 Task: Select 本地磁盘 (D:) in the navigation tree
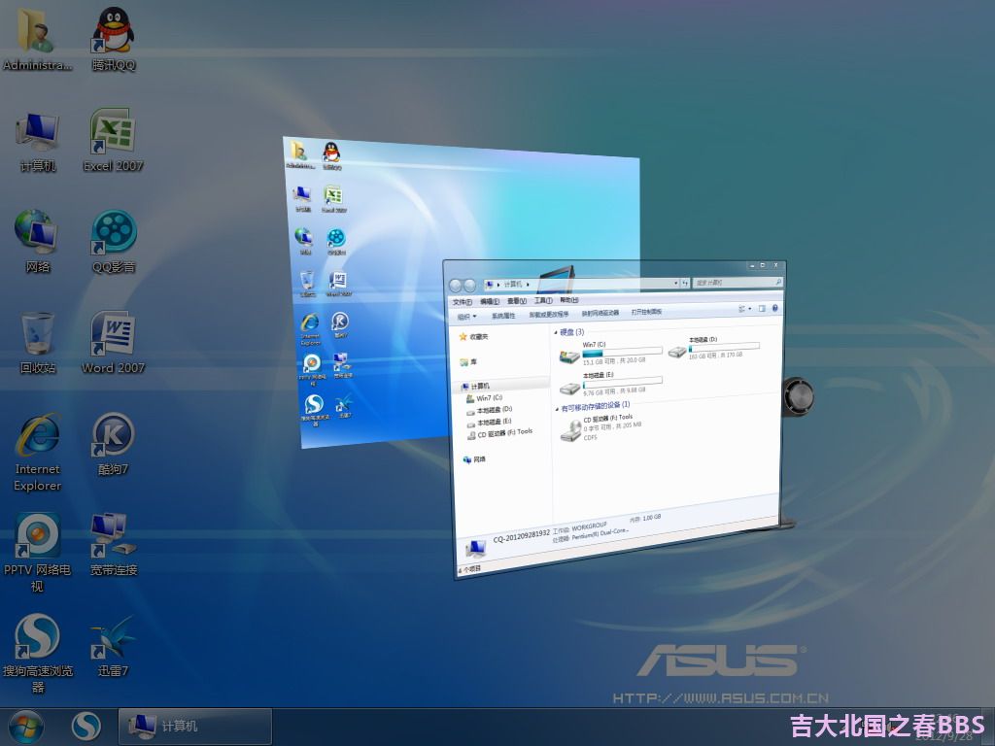[x=490, y=410]
